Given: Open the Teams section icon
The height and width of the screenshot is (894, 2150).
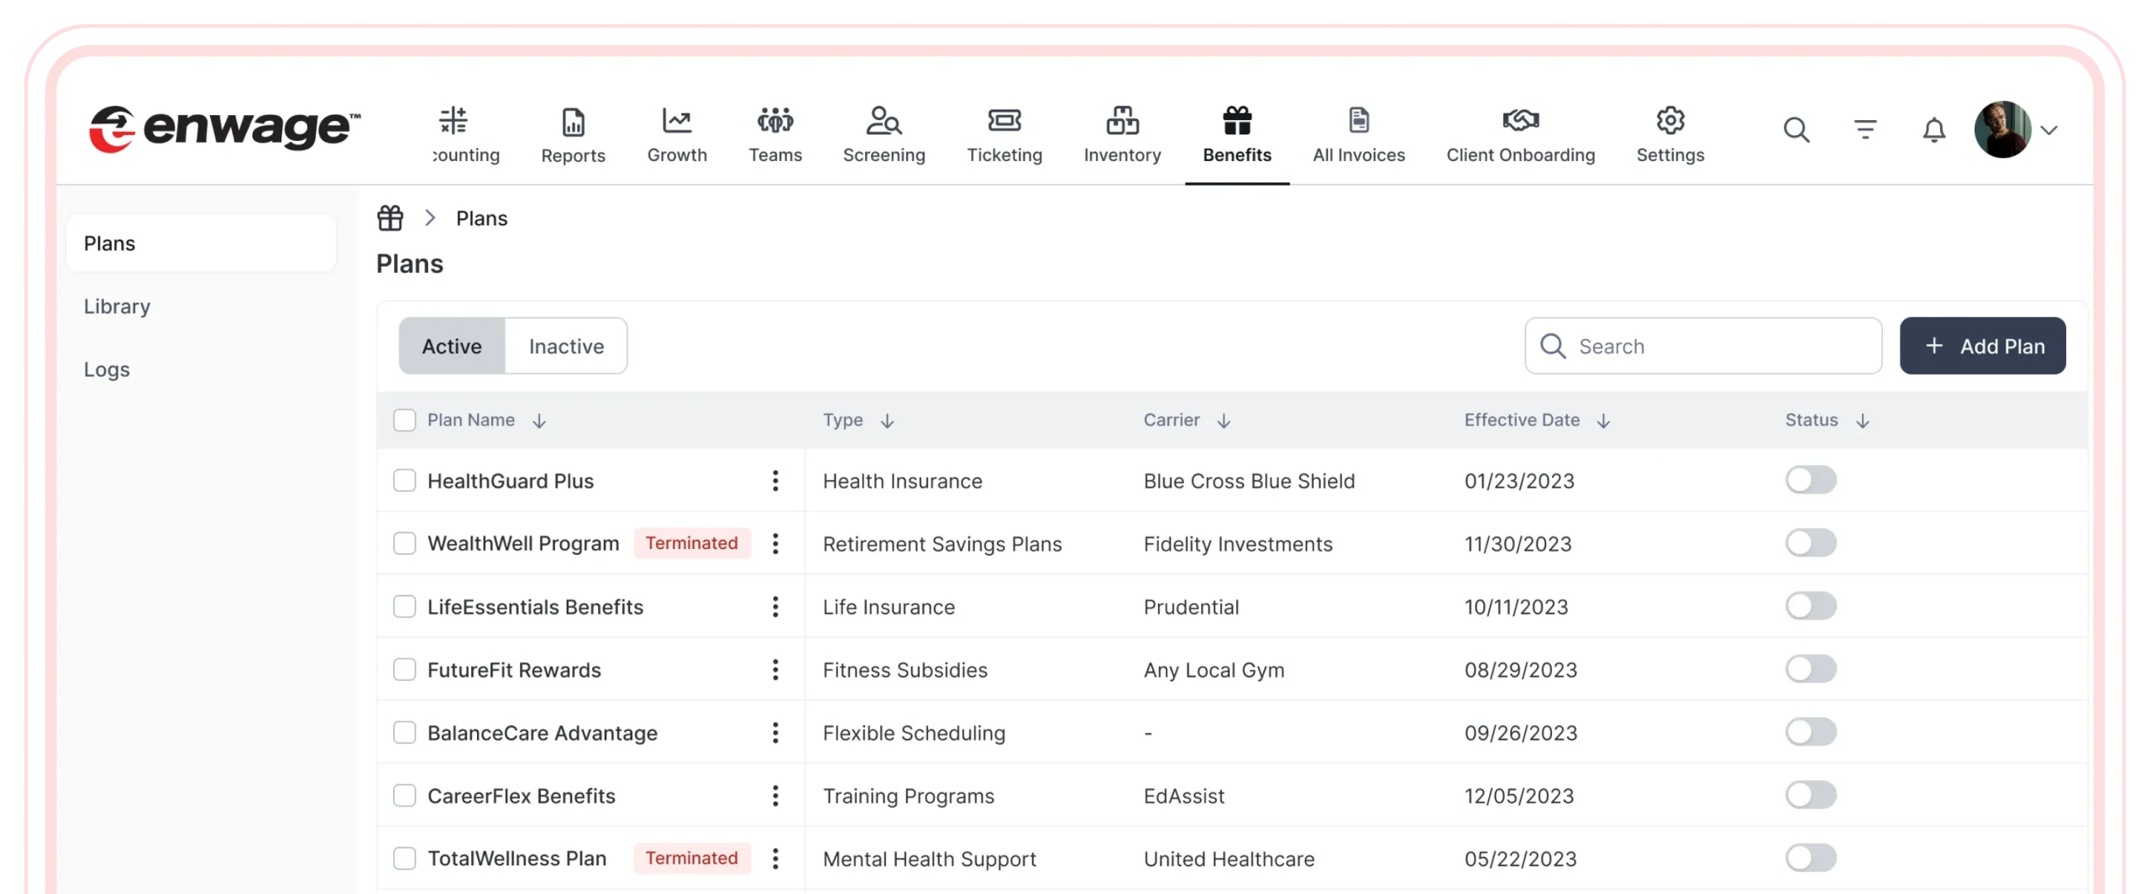Looking at the screenshot, I should [x=774, y=121].
